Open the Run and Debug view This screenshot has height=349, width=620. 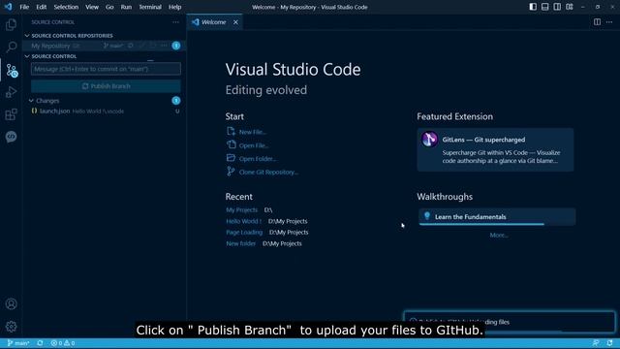(x=11, y=92)
